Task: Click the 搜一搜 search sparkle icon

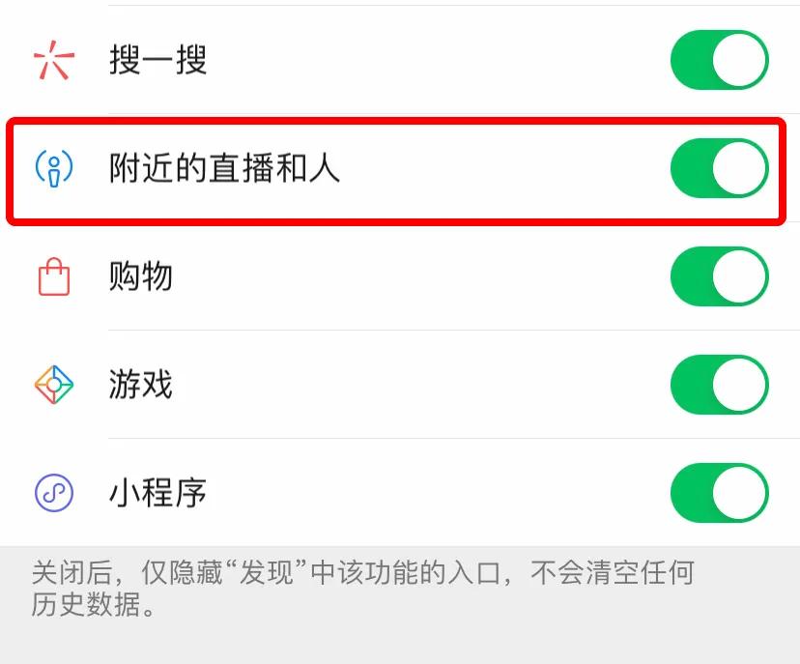Action: click(55, 60)
